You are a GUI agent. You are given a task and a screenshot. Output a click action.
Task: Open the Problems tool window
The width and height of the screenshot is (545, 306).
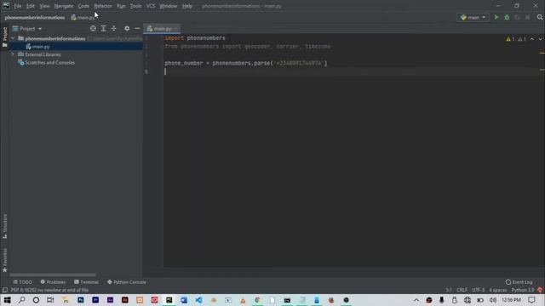(53, 282)
